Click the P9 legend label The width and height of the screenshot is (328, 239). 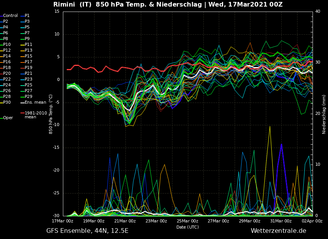point(27,39)
